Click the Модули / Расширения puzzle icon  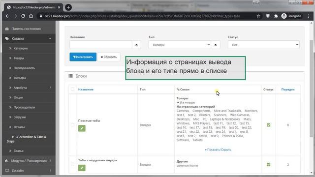point(6,161)
